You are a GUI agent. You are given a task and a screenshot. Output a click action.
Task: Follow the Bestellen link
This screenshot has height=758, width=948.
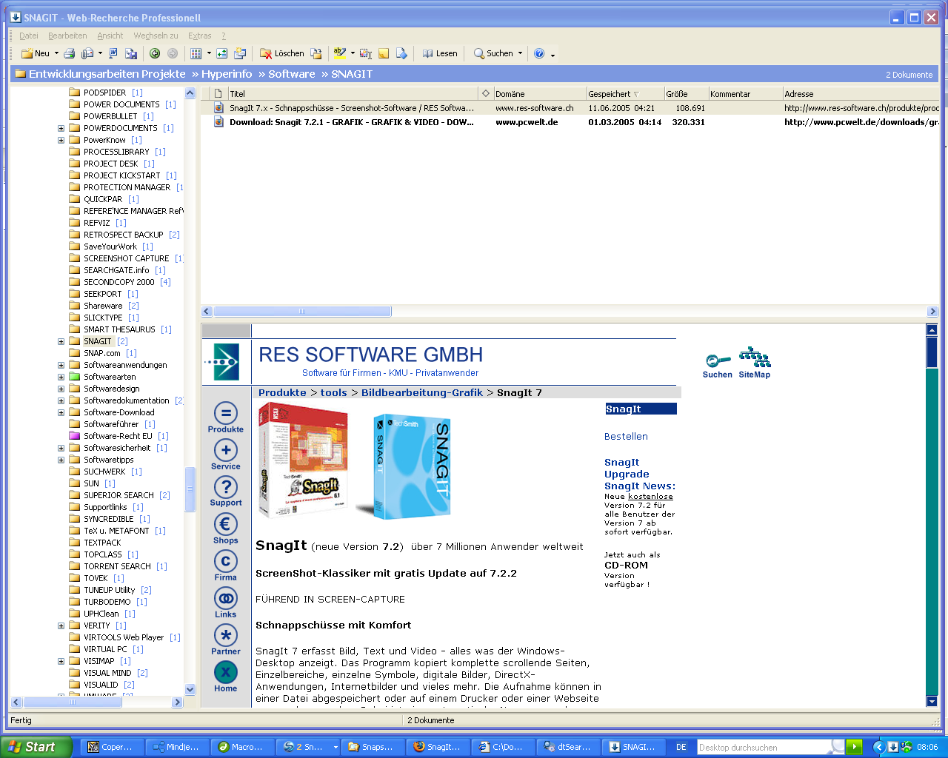pyautogui.click(x=626, y=437)
